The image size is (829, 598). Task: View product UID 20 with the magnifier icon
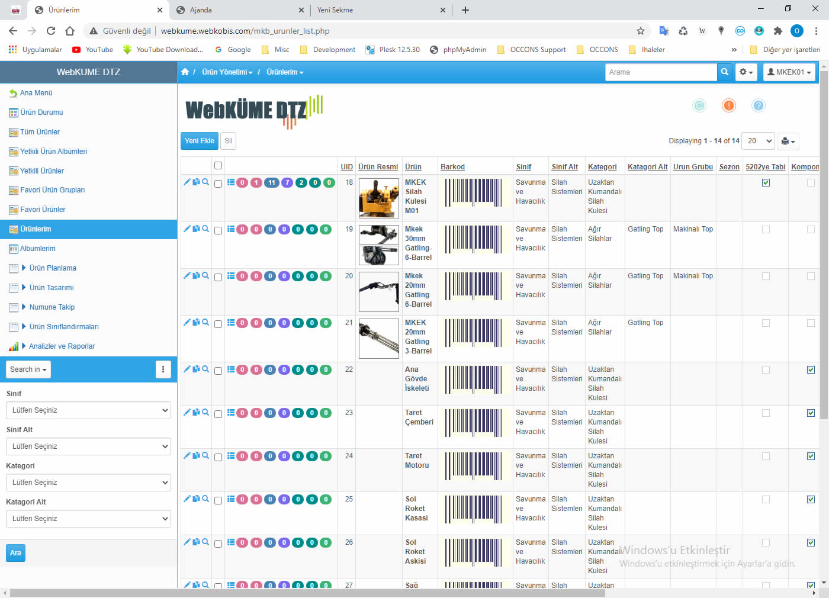(205, 275)
